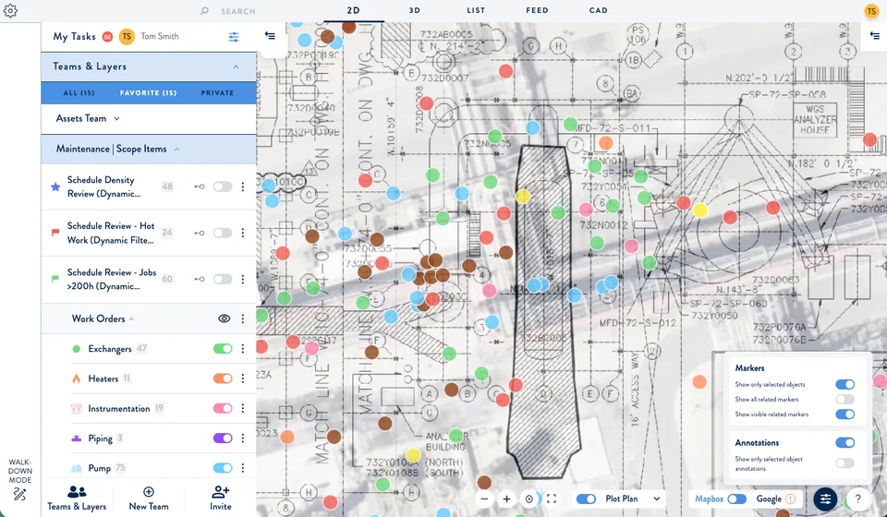
Task: Collapse the Teams & Layers section chevron
Action: [x=236, y=66]
